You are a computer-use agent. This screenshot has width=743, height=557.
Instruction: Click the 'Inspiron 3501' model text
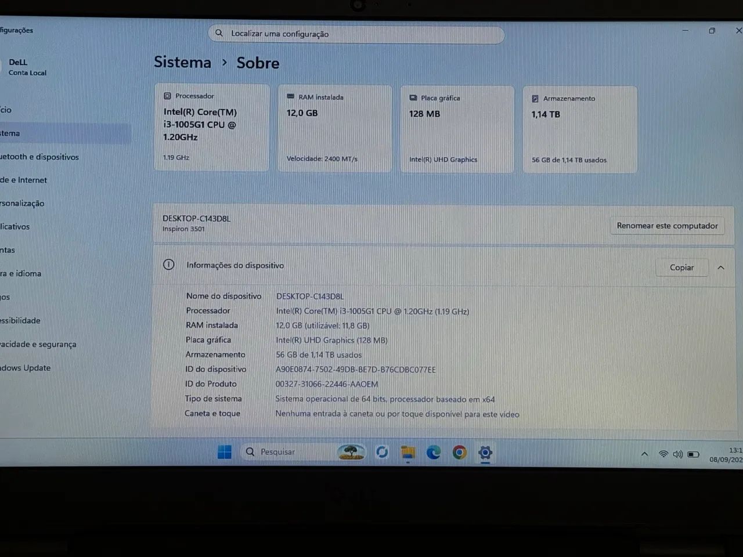(183, 229)
